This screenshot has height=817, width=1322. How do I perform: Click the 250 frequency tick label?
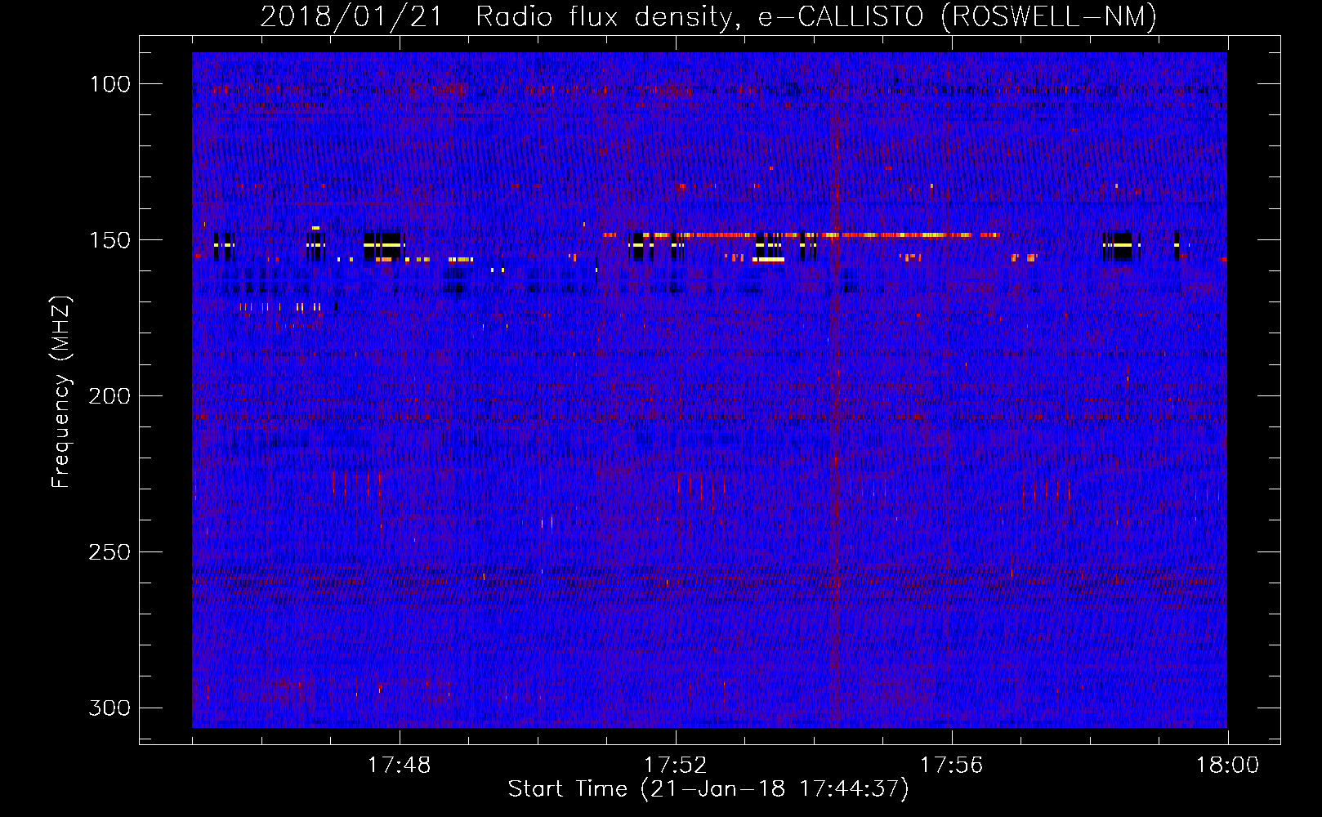109,552
